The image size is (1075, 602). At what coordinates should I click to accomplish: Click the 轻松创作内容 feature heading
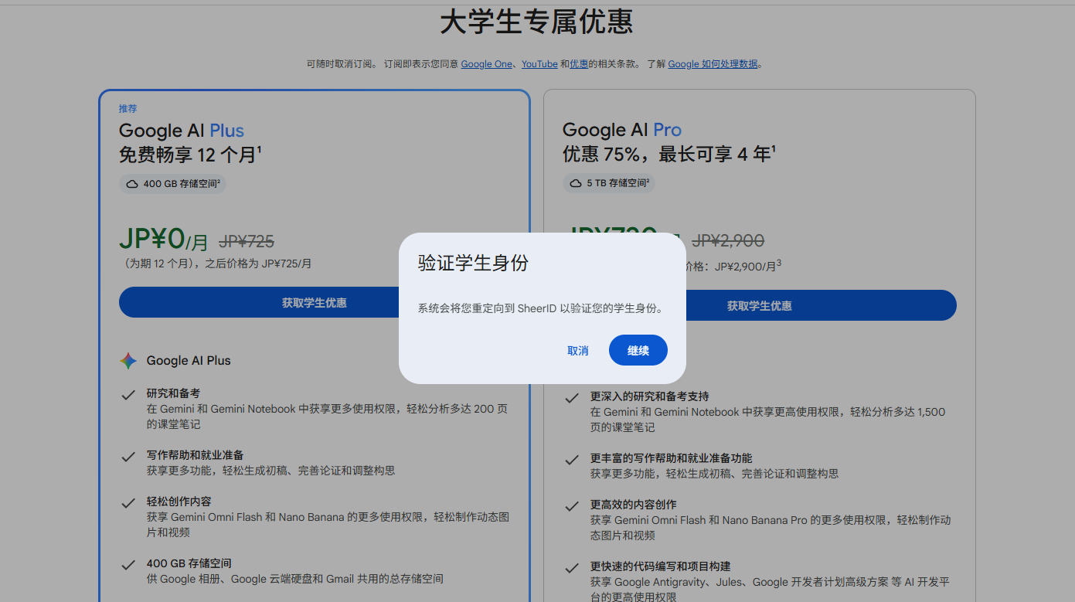(179, 502)
